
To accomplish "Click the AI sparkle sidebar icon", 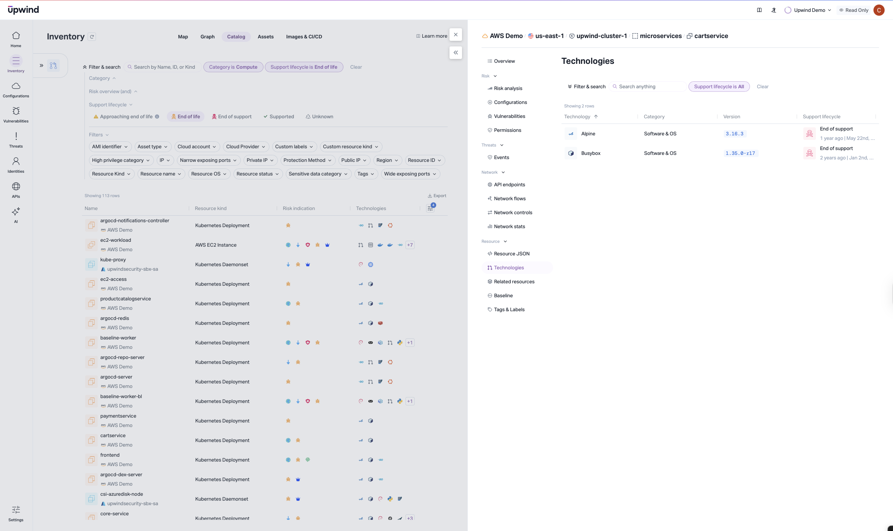I will pyautogui.click(x=16, y=212).
